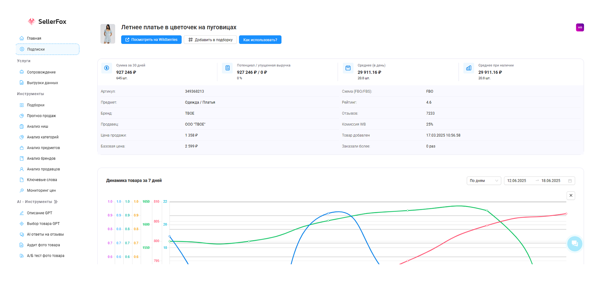Open the support chat bubble
Image resolution: width=602 pixels, height=288 pixels.
[575, 244]
